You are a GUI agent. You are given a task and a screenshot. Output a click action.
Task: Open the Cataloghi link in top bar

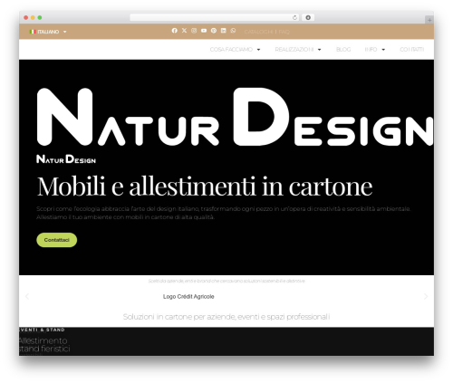pos(258,32)
